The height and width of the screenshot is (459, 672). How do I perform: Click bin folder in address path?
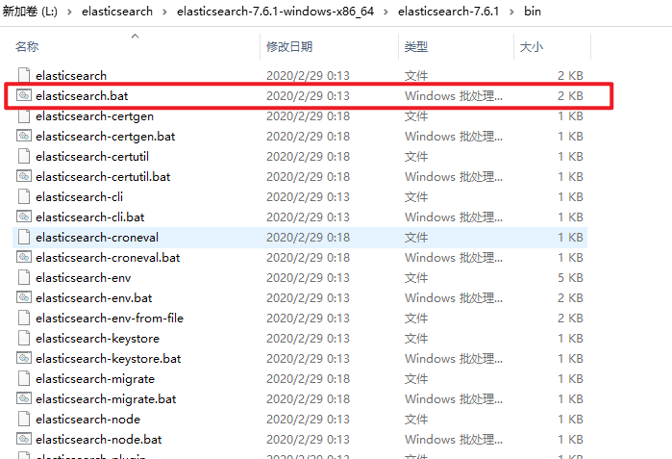point(533,12)
